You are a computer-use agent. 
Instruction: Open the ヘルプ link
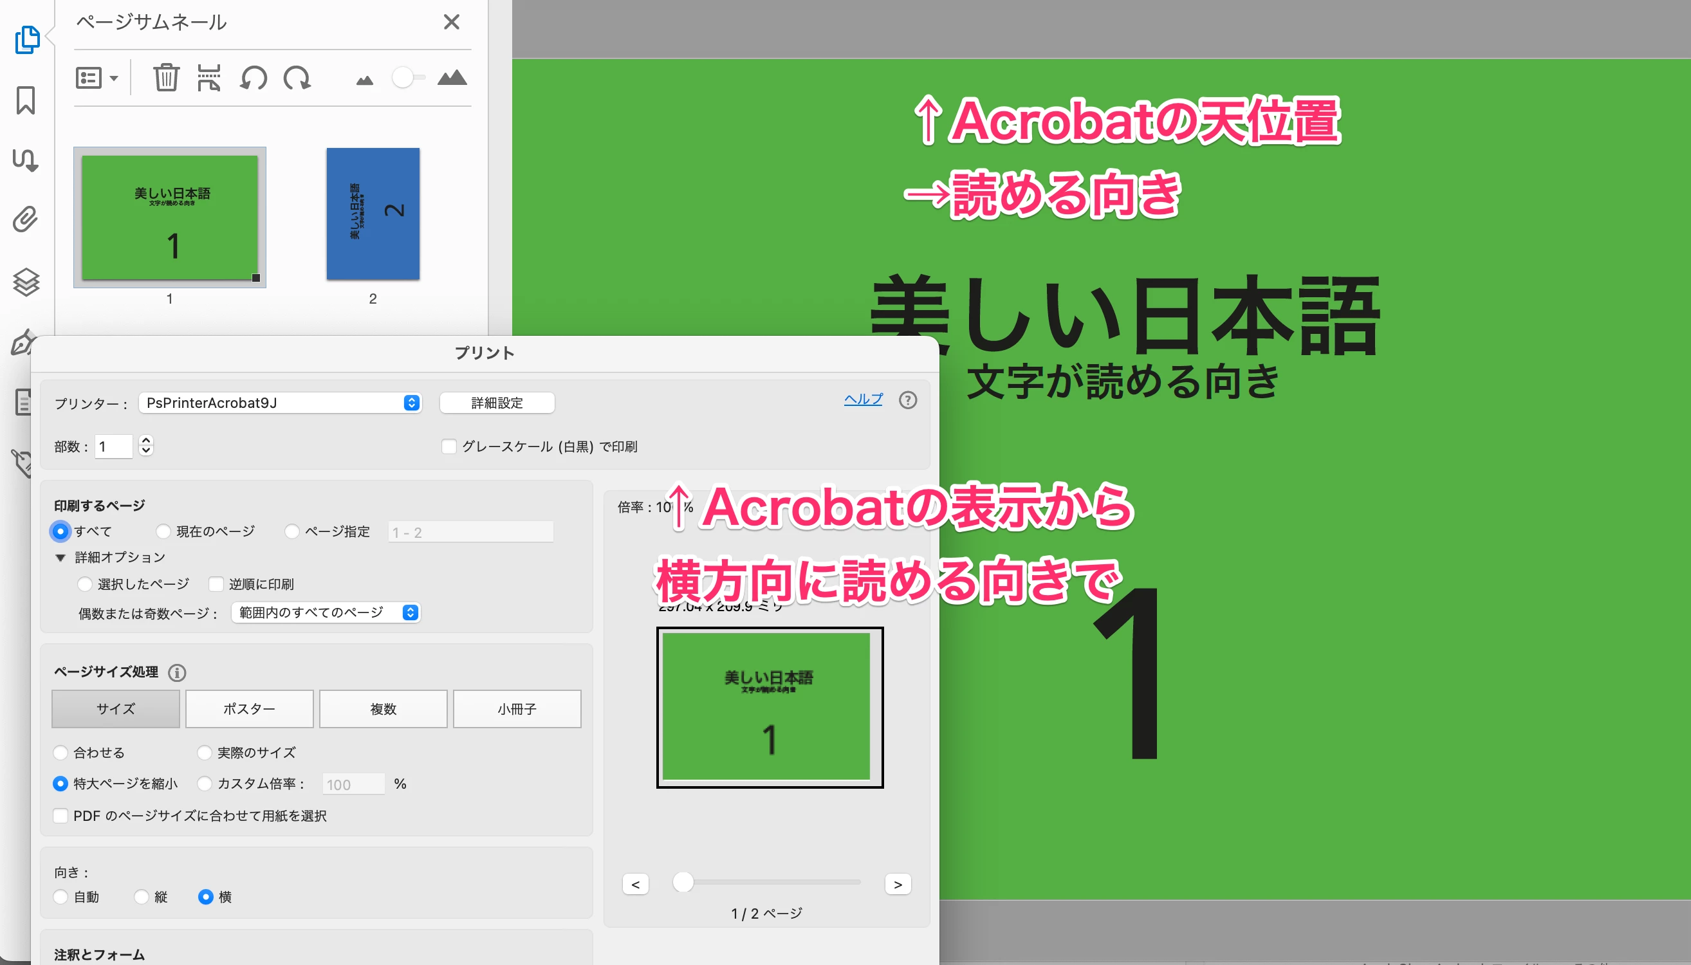[862, 399]
